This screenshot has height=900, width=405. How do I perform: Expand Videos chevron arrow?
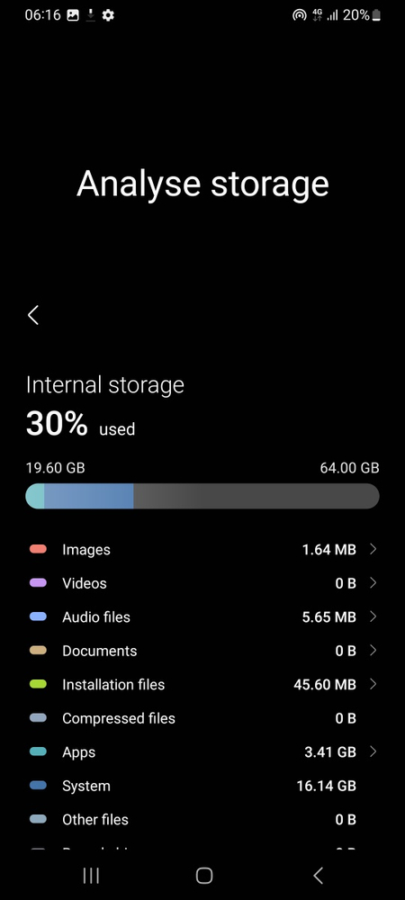tap(373, 583)
